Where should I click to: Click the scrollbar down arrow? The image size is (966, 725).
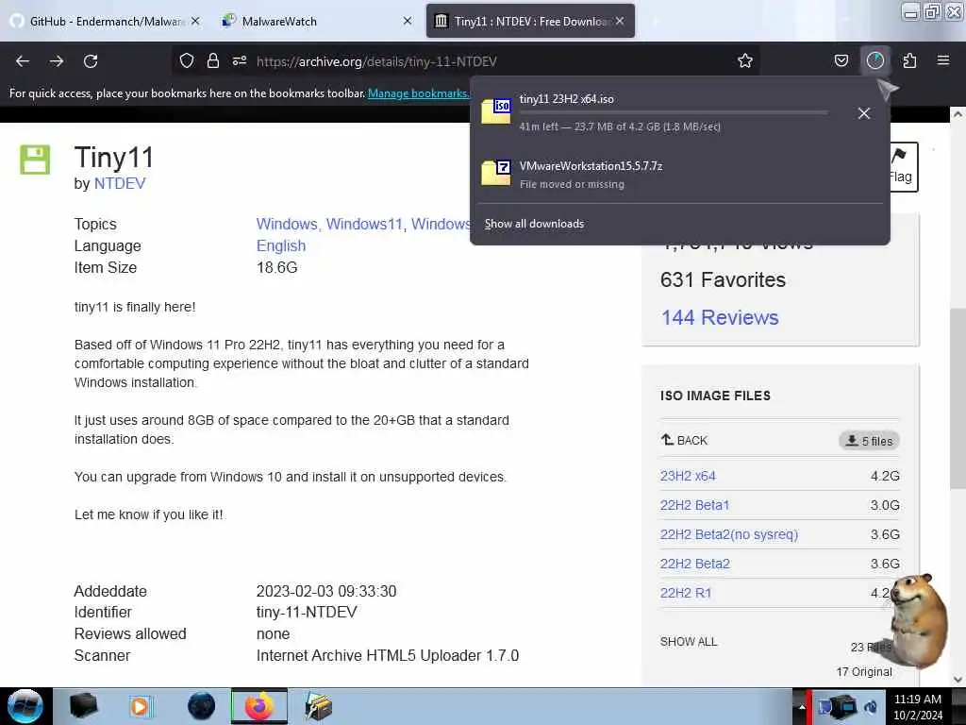coord(958,680)
